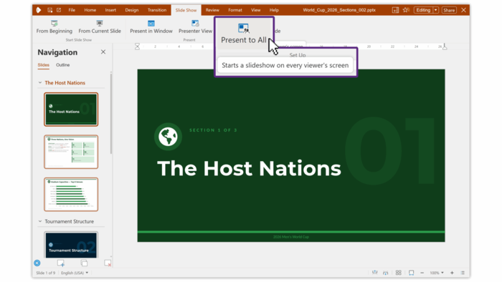
Task: Click the right margin marker on the ruler
Action: pyautogui.click(x=445, y=47)
